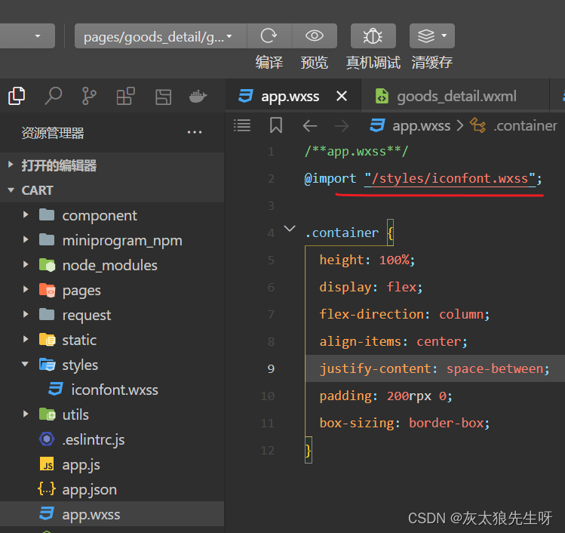Click the split layout panel icon
The width and height of the screenshot is (565, 533).
pos(163,97)
